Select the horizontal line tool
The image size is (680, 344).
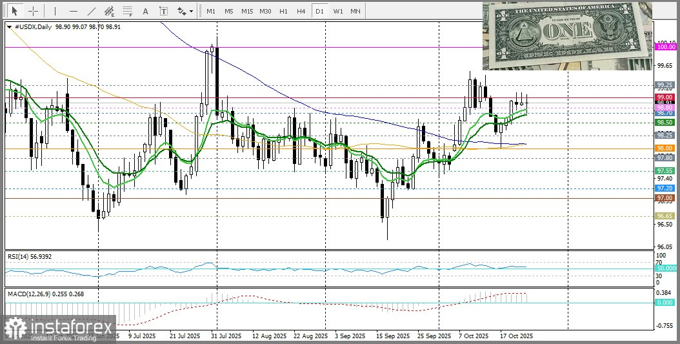[x=73, y=11]
